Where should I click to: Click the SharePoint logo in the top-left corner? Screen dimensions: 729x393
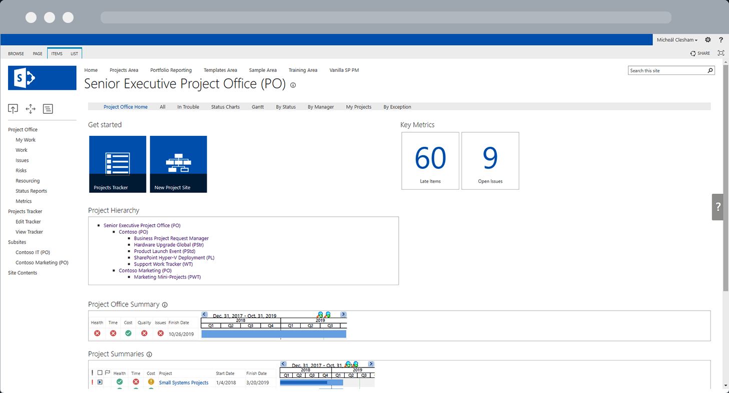[x=42, y=78]
